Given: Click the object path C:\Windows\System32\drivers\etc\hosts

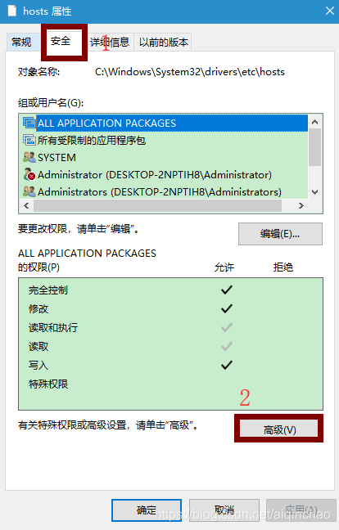Looking at the screenshot, I should click(190, 72).
